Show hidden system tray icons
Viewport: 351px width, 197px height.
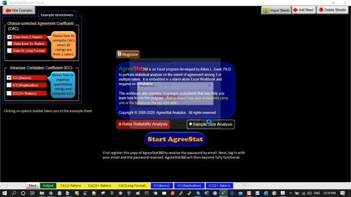click(x=291, y=193)
